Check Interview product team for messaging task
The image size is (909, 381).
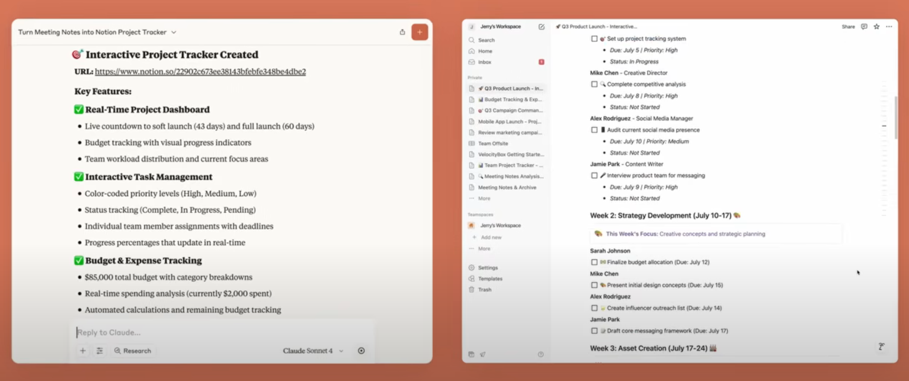[594, 176]
